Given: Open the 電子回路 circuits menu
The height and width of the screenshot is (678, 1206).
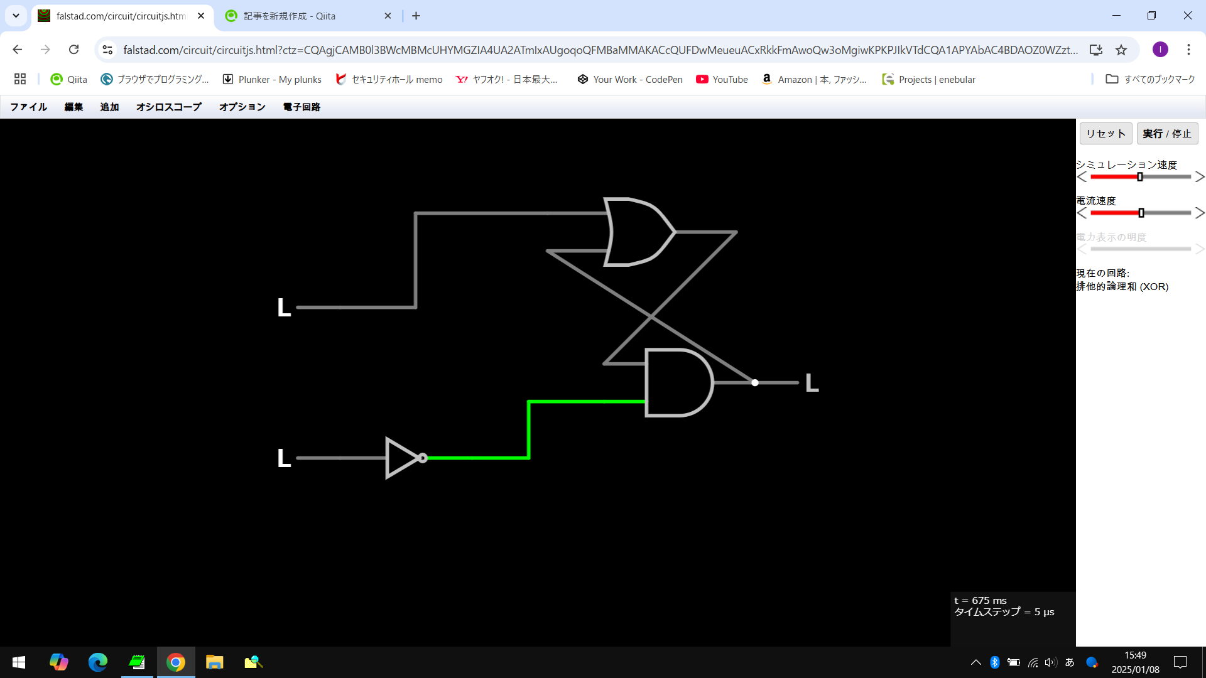Looking at the screenshot, I should point(301,107).
